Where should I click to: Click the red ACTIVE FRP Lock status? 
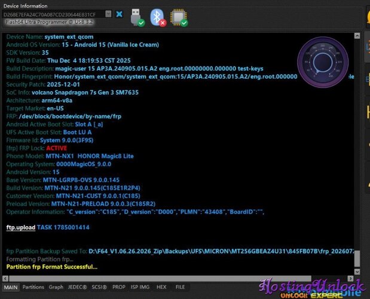tap(57, 148)
